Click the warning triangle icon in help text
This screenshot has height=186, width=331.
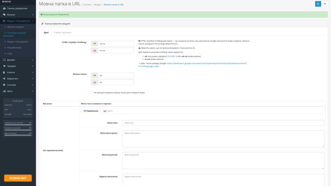(x=139, y=48)
